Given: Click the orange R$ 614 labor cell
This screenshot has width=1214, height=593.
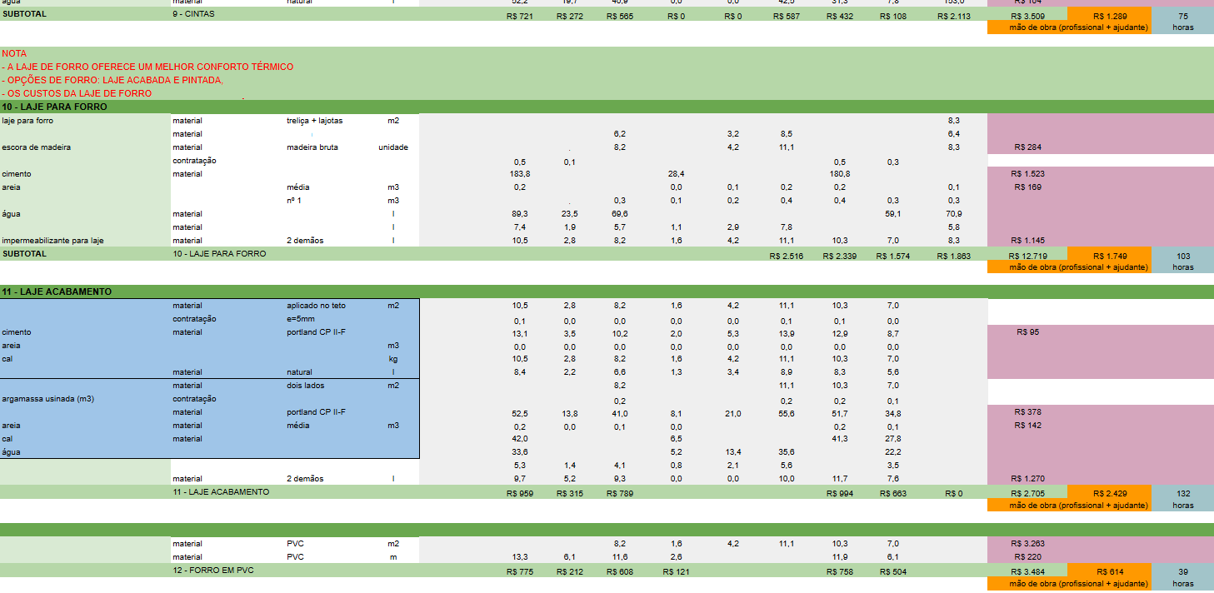Looking at the screenshot, I should tap(1109, 572).
